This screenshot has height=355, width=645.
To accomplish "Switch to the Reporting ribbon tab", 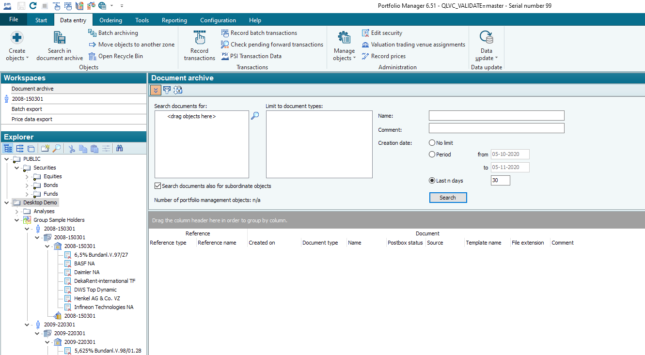I will [x=174, y=20].
